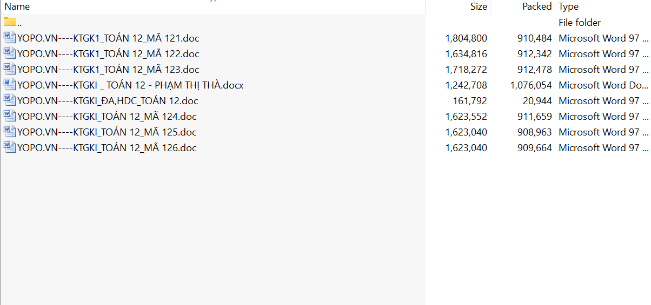Click the Word icon for MÃ 124.doc
Image resolution: width=651 pixels, height=305 pixels.
[10, 116]
